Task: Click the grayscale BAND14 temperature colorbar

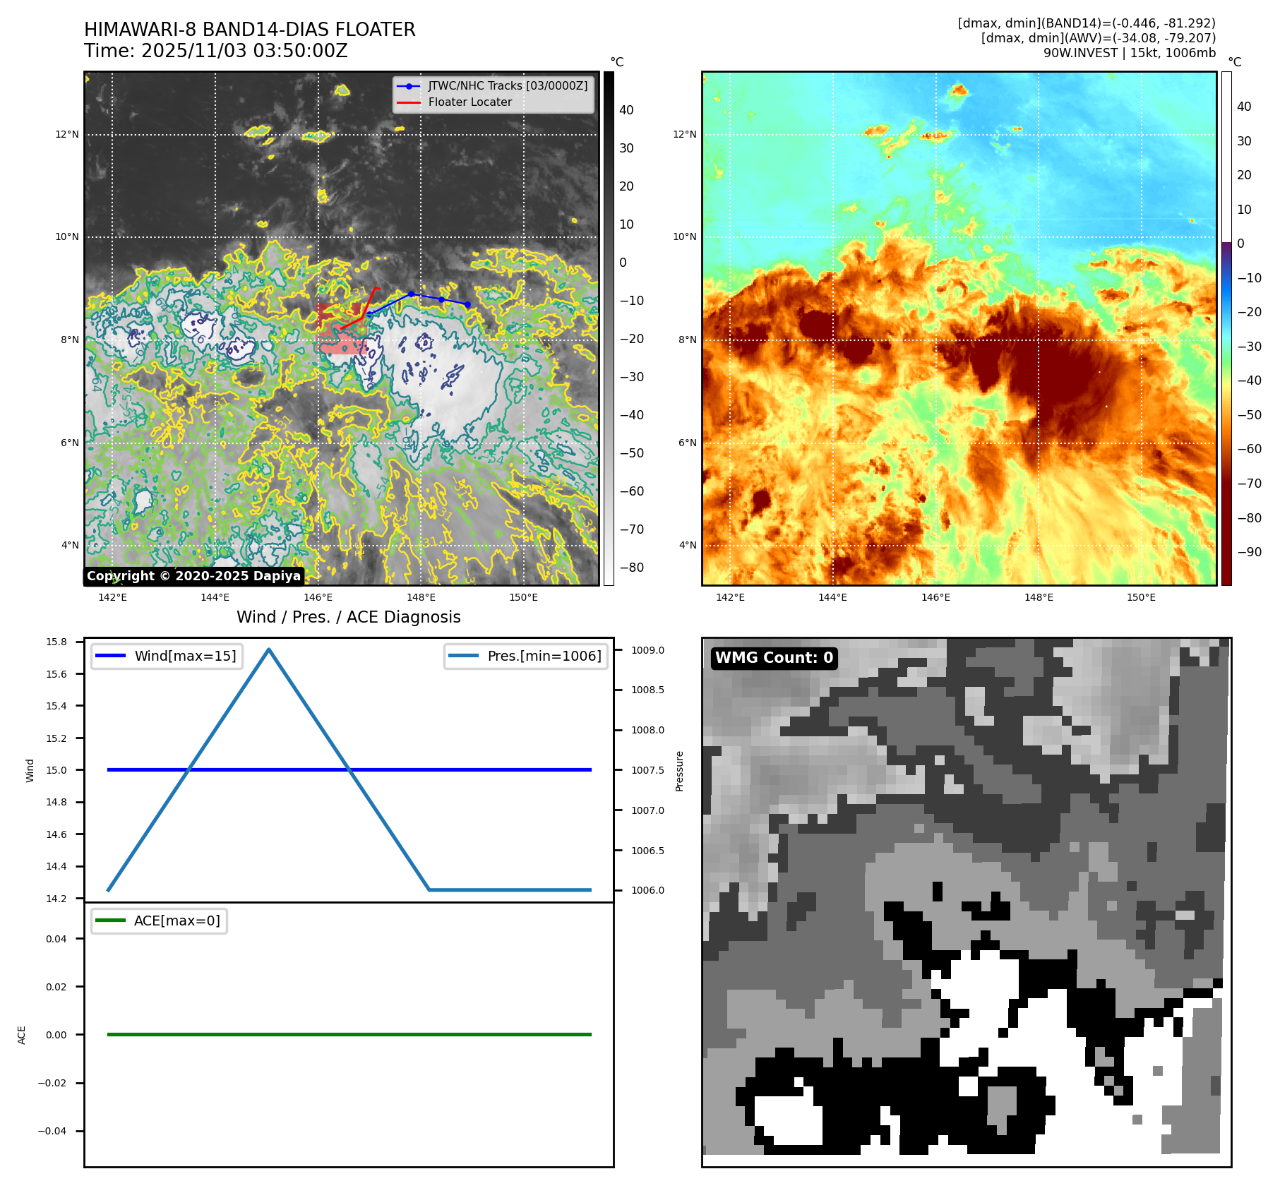Action: click(x=609, y=328)
